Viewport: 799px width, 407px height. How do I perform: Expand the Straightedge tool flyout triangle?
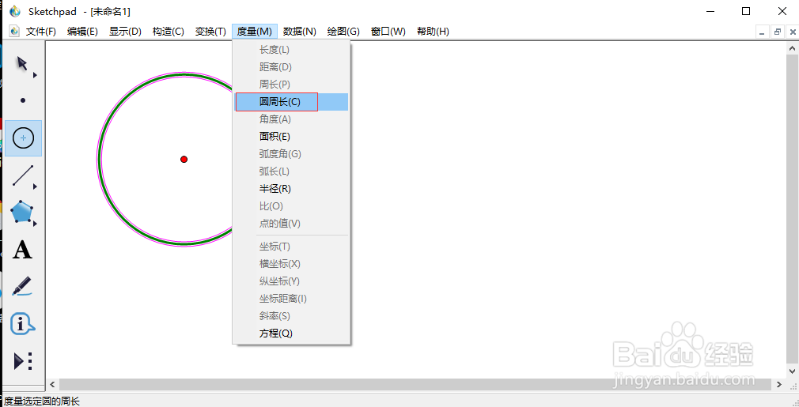tap(35, 187)
